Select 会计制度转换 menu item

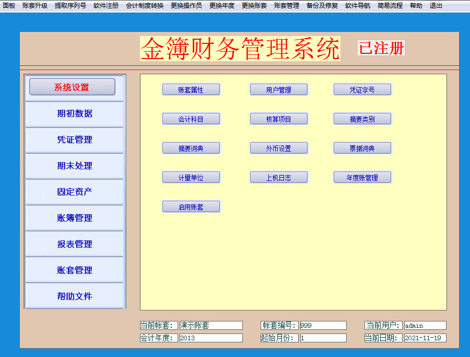145,5
